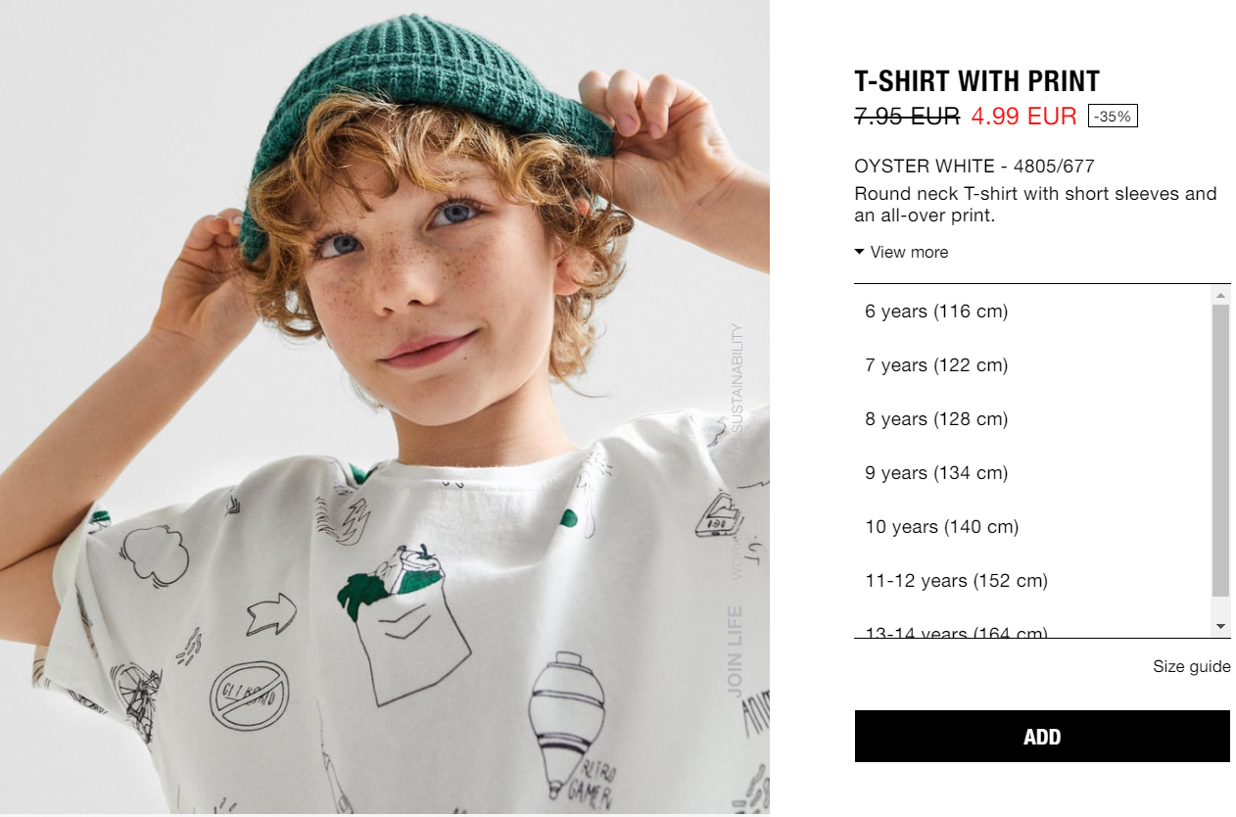This screenshot has height=817, width=1236.
Task: Click the size list scroll up arrow
Action: pyautogui.click(x=1220, y=295)
